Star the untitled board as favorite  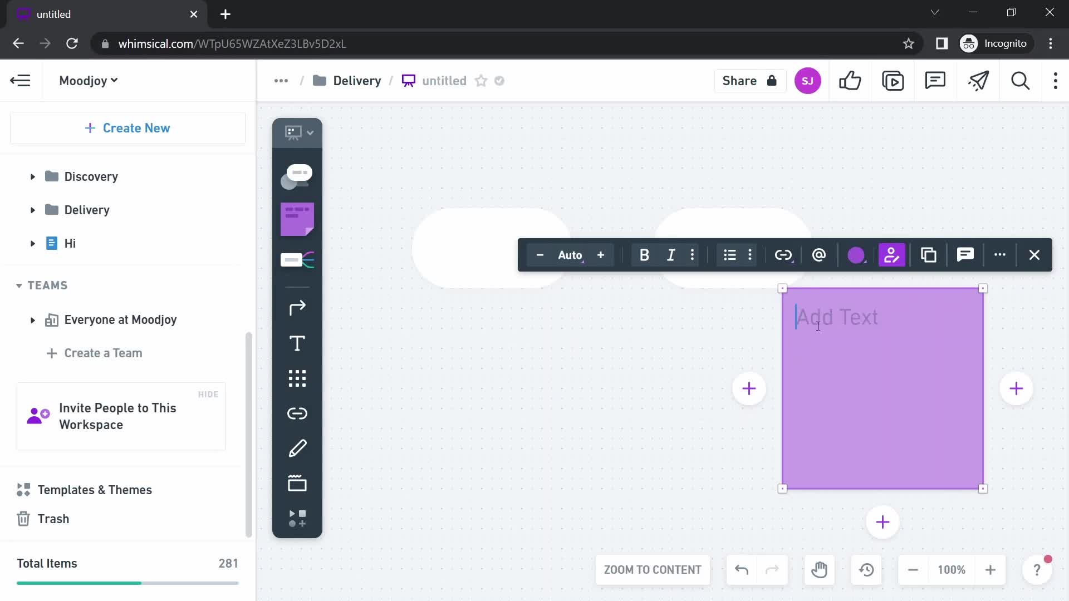[481, 81]
